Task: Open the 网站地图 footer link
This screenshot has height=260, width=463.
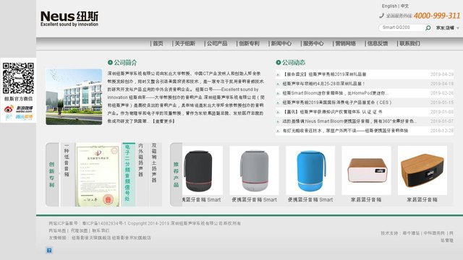Action: click(x=57, y=230)
